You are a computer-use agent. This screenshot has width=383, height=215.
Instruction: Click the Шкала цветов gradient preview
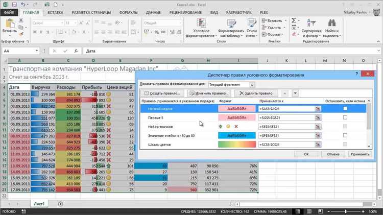(236, 145)
